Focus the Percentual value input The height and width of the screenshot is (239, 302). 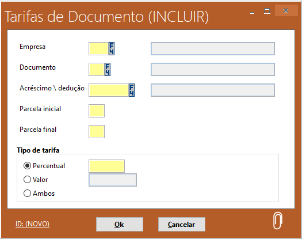[106, 166]
